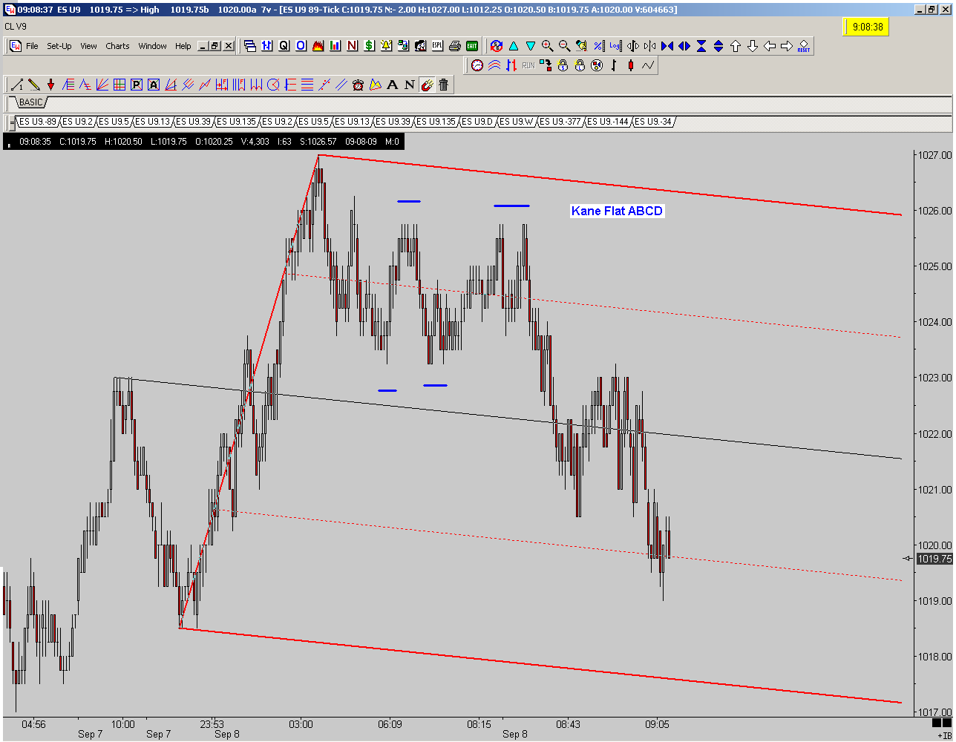The width and height of the screenshot is (956, 742).
Task: Click the 'Kane Flat ABCD' chart label
Action: pos(617,211)
